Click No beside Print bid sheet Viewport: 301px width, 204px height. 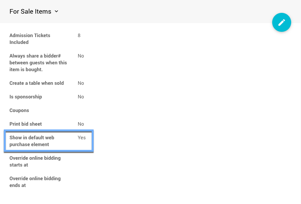pyautogui.click(x=81, y=124)
